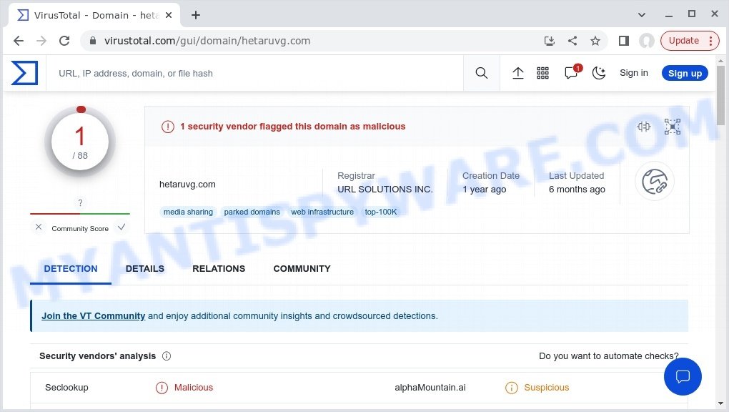Switch to the RELATIONS tab
Image resolution: width=729 pixels, height=412 pixels.
[x=219, y=269]
